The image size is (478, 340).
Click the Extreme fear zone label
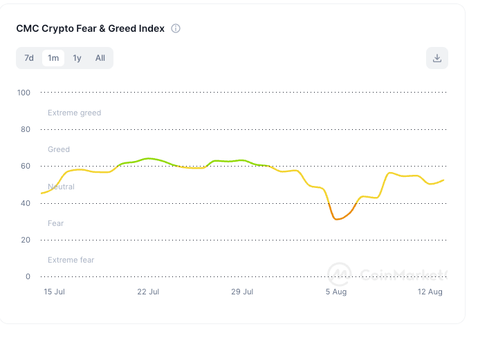(71, 260)
